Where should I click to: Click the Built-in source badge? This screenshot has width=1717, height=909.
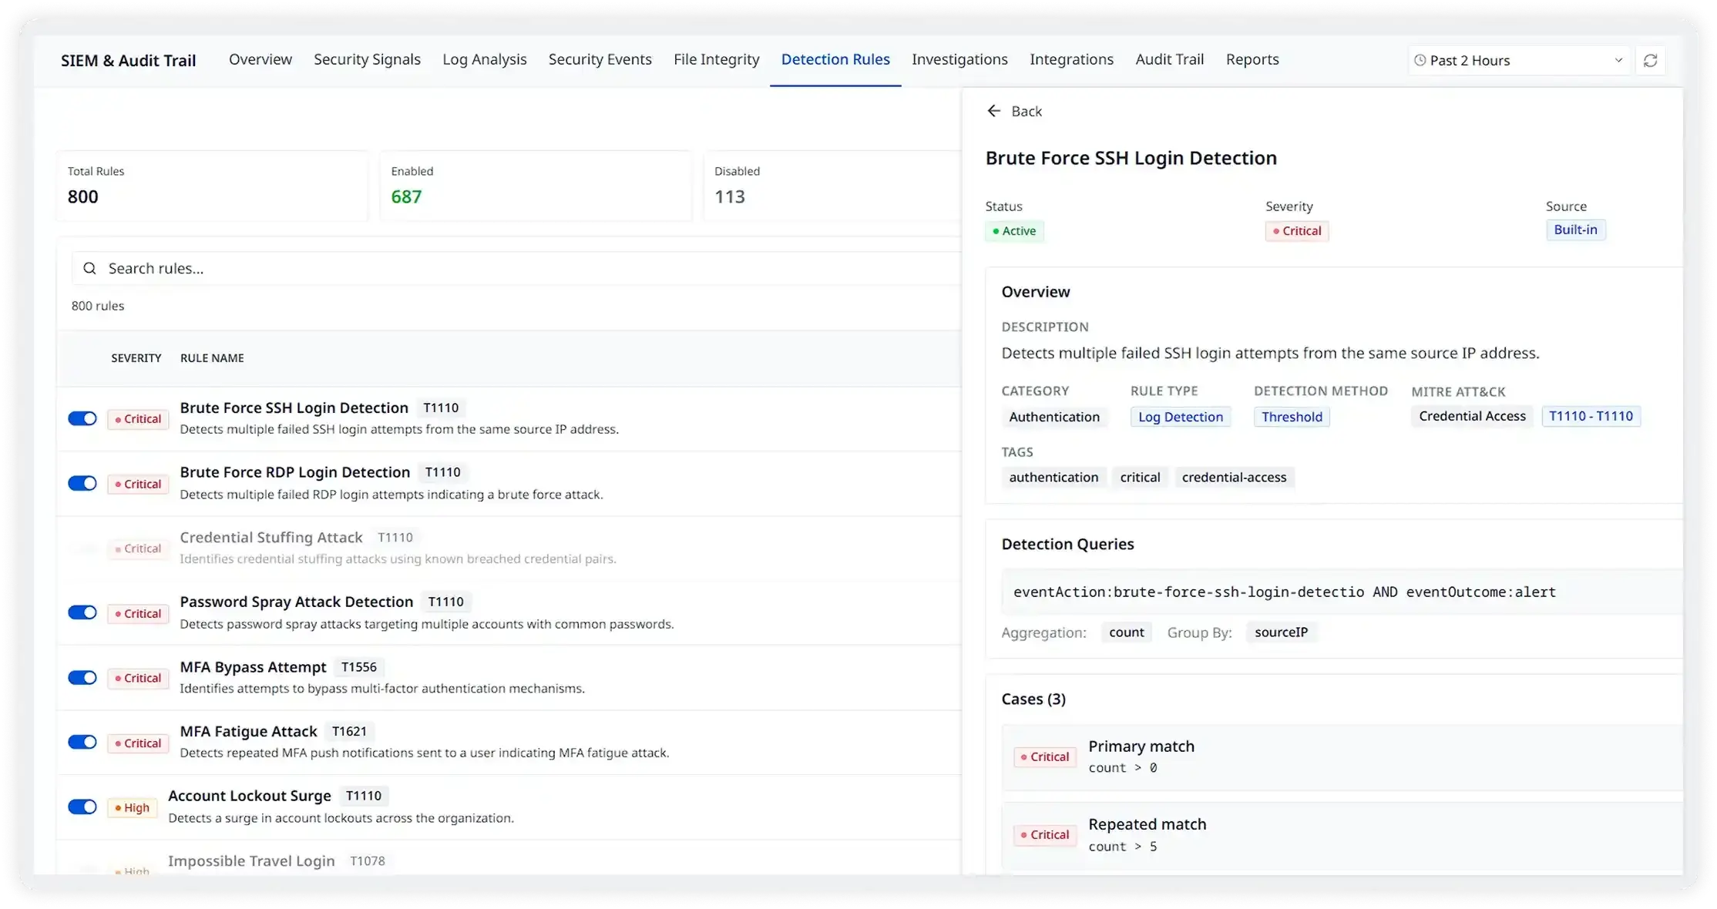pyautogui.click(x=1575, y=230)
